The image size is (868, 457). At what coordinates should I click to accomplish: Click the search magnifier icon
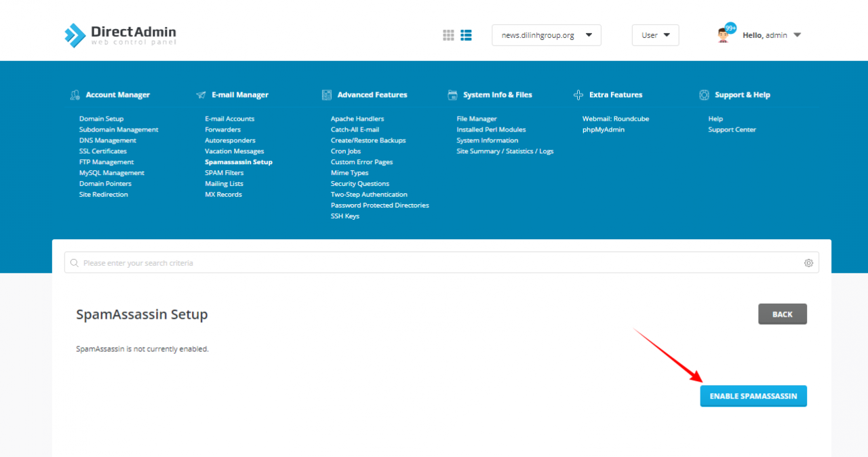[75, 263]
